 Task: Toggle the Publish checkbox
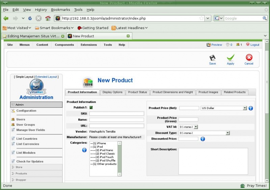(x=91, y=108)
